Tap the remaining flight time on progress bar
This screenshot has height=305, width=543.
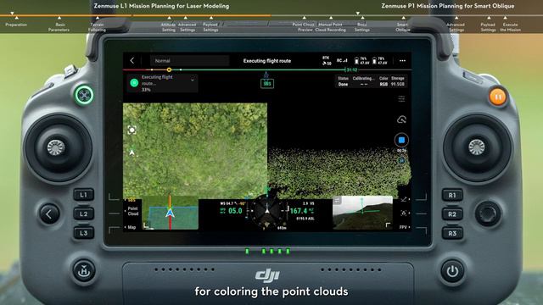[x=352, y=69]
